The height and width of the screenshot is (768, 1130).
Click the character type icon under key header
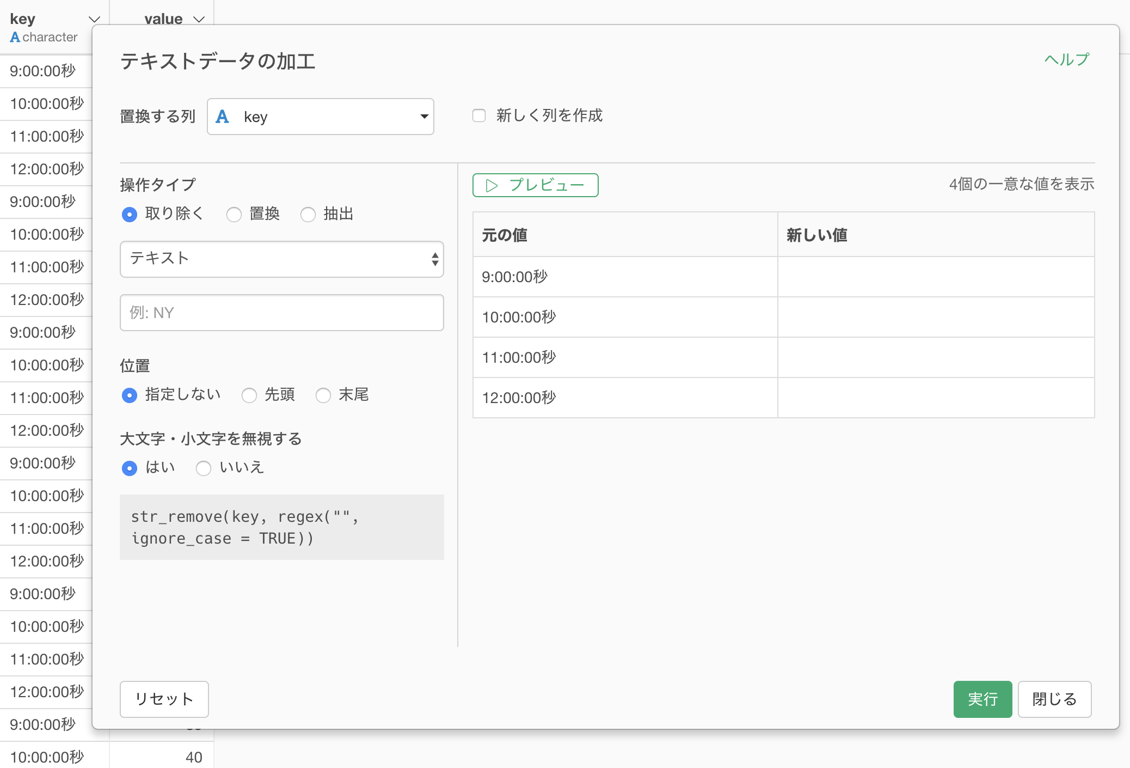pos(15,37)
